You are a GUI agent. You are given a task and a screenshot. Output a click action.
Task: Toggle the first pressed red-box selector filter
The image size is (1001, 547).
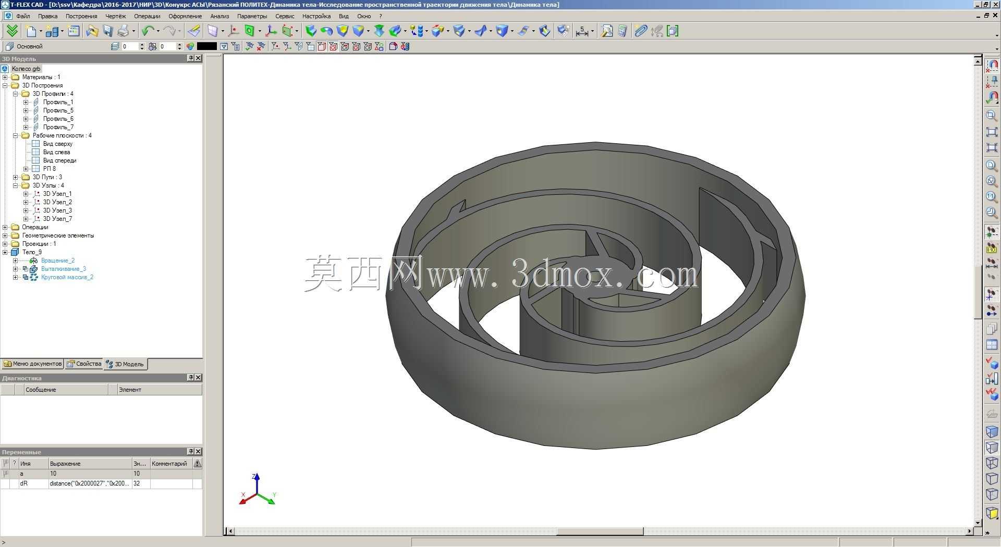click(322, 46)
